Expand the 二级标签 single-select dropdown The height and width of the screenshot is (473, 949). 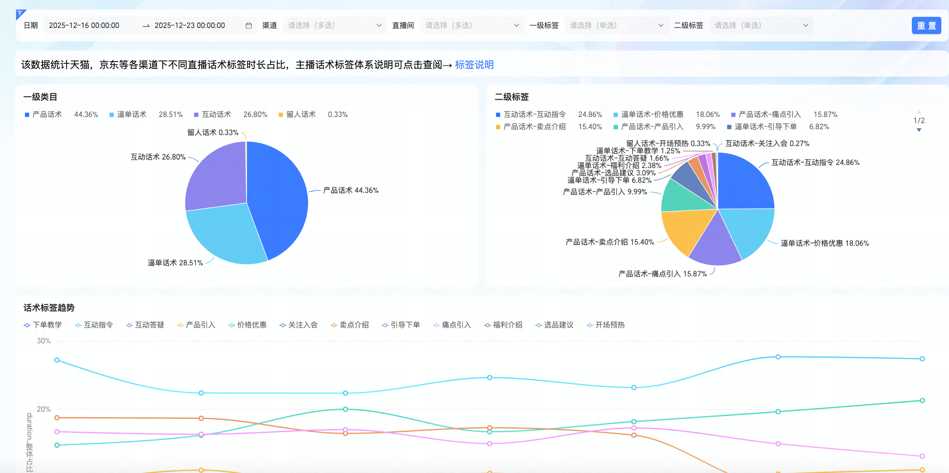point(761,26)
